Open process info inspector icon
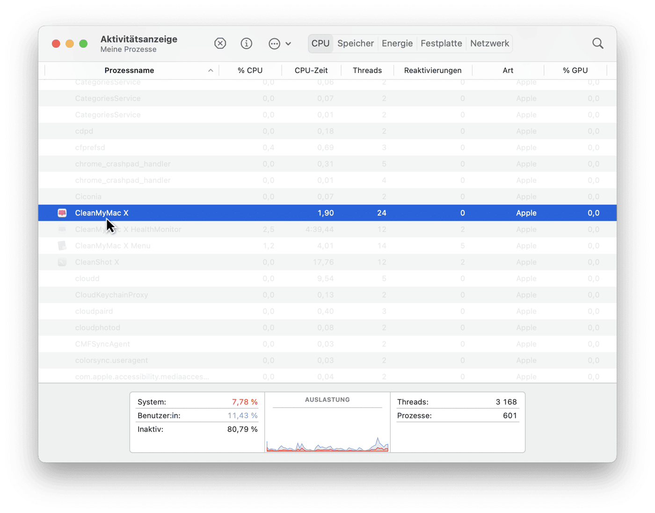This screenshot has width=655, height=513. click(247, 43)
